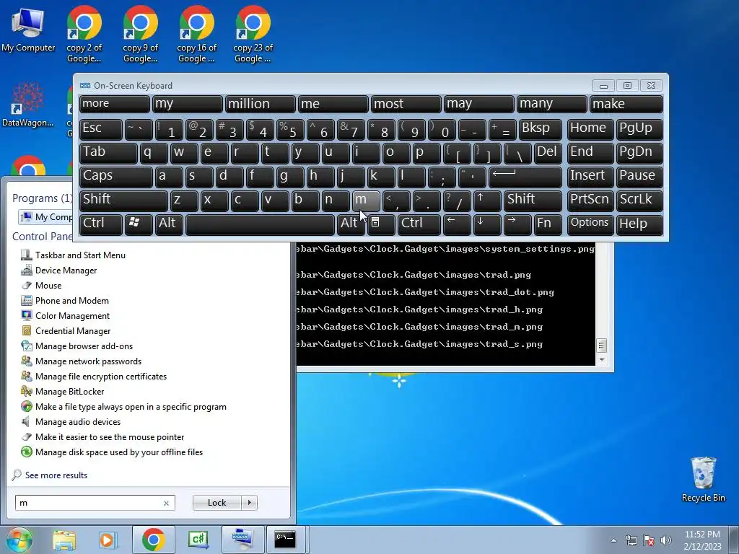
Task: Open keyboard Options
Action: pos(590,224)
